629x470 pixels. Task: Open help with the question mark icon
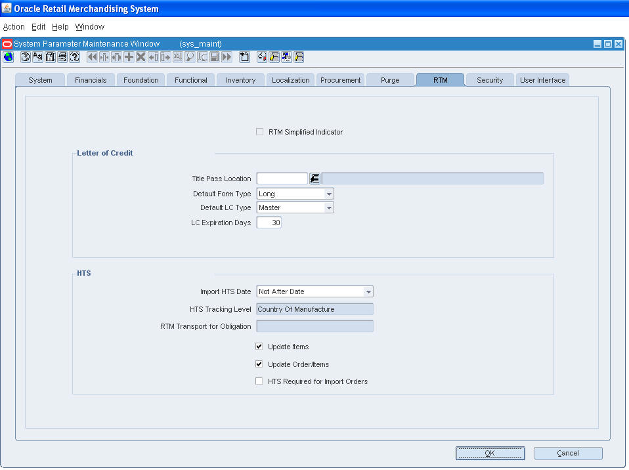coord(75,57)
